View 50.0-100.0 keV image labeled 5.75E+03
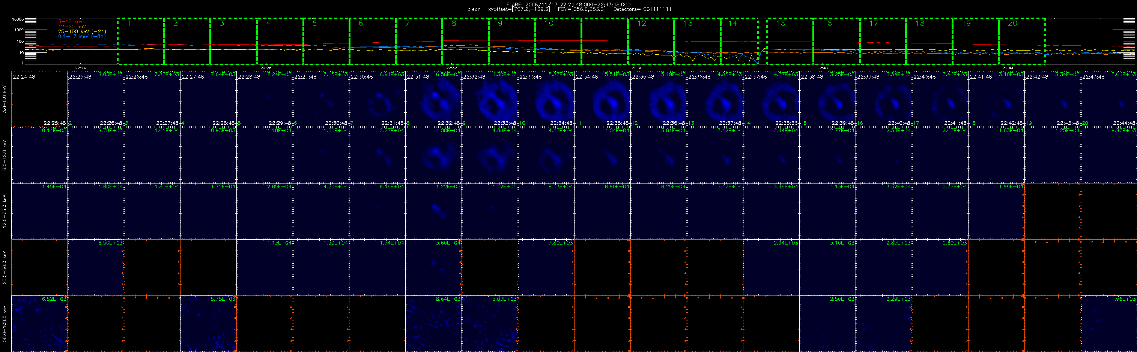Image resolution: width=1137 pixels, height=352 pixels. click(208, 324)
